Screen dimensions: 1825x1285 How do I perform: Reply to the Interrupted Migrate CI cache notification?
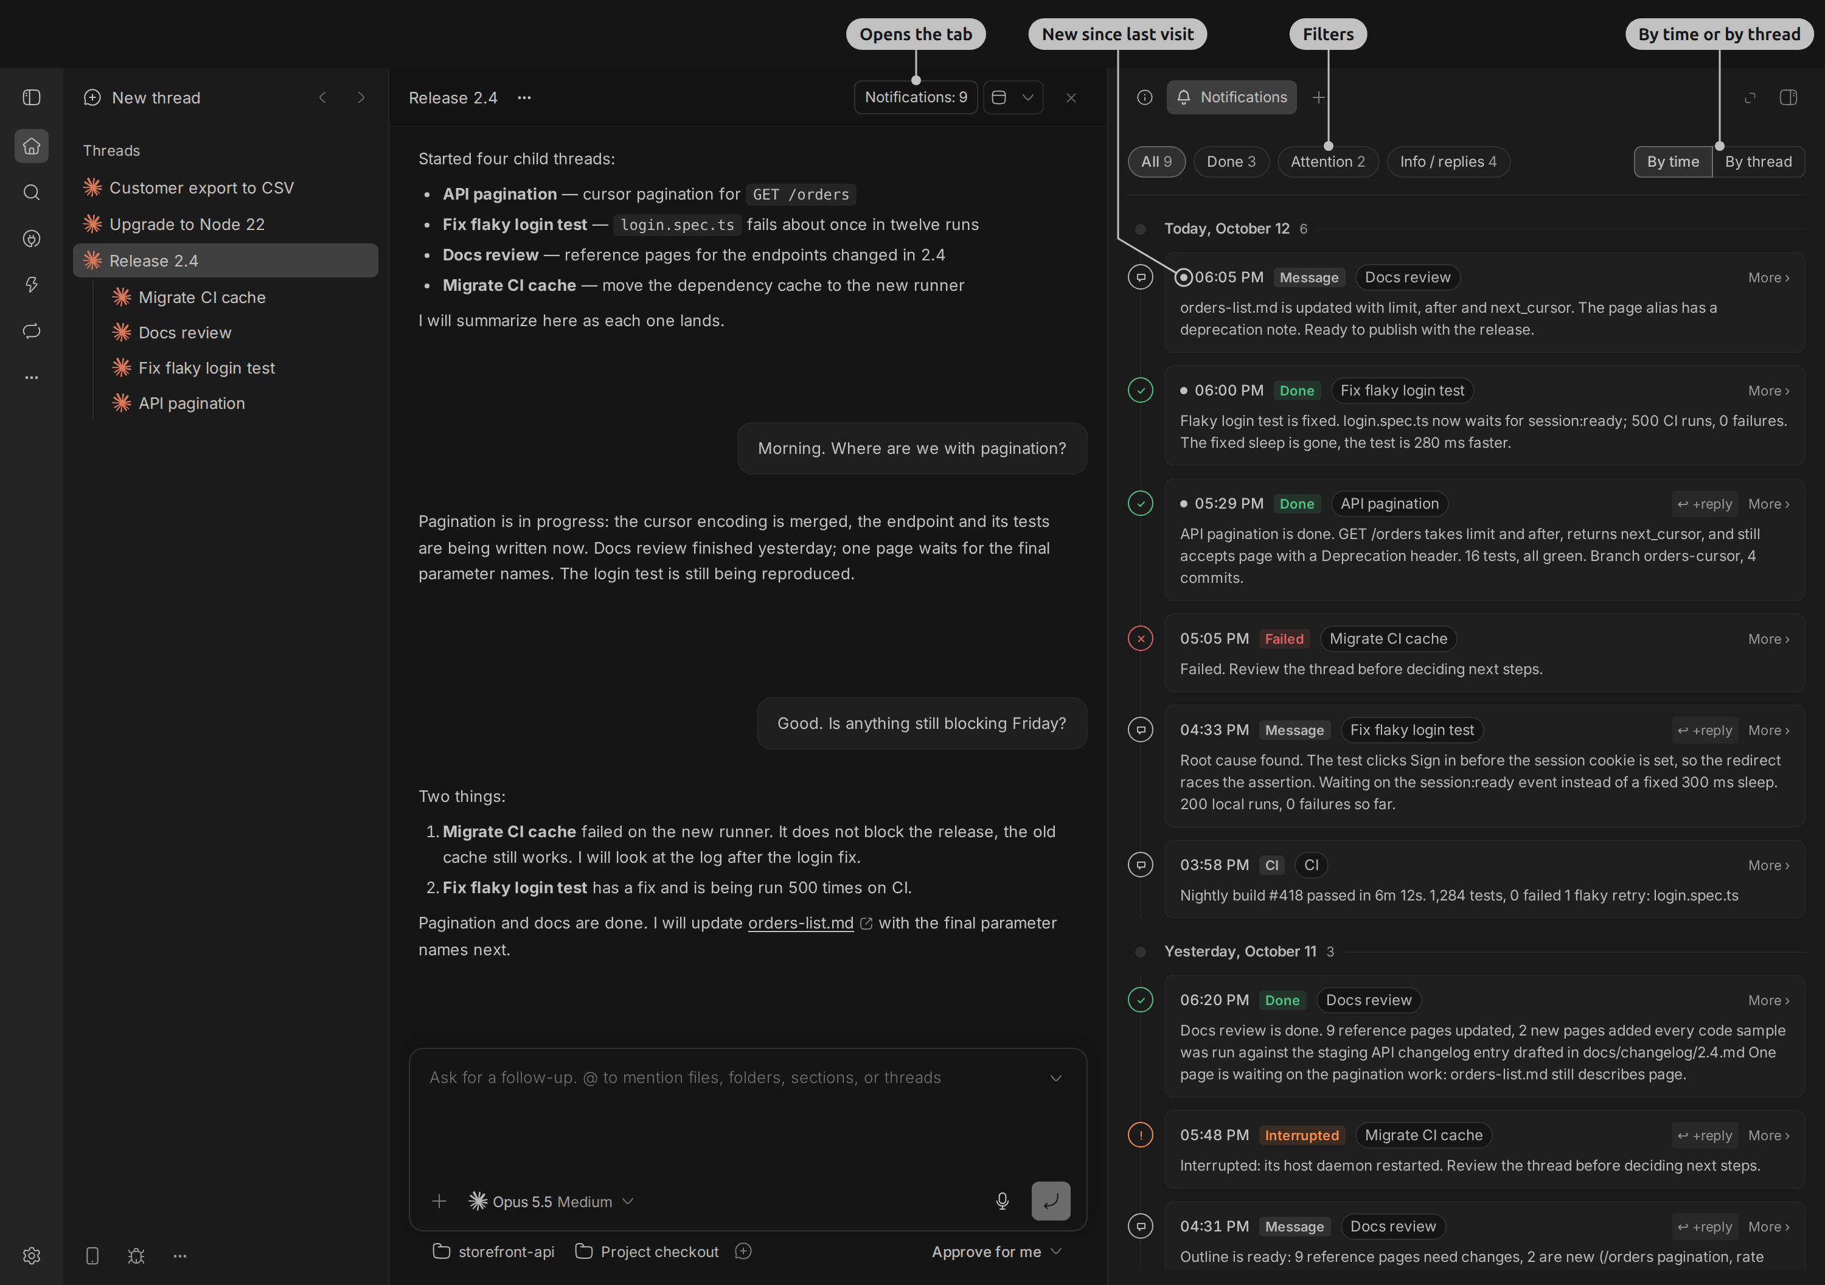1704,1135
